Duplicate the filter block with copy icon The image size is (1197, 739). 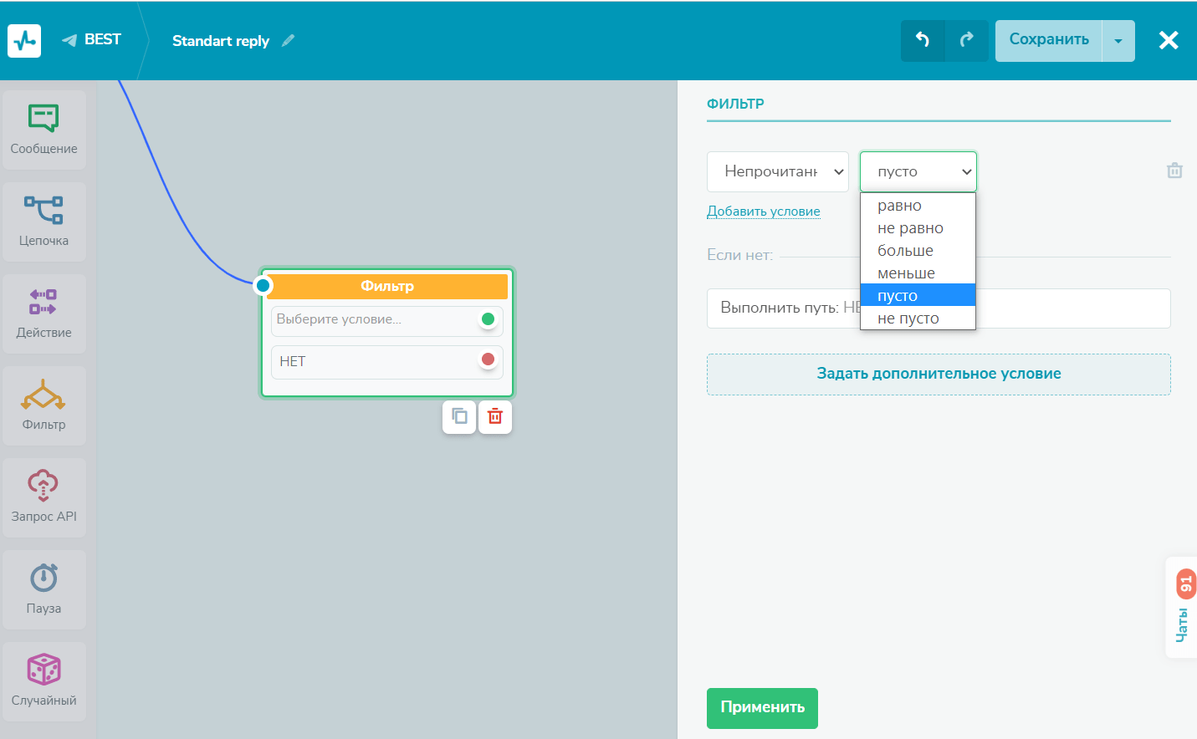tap(459, 416)
